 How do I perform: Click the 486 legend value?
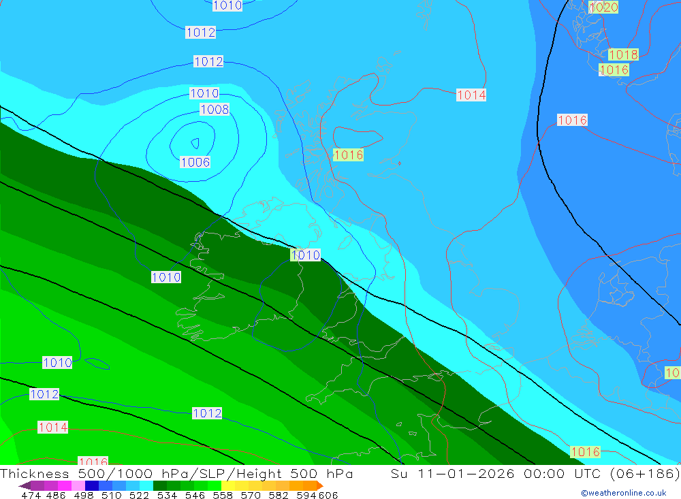pos(55,495)
